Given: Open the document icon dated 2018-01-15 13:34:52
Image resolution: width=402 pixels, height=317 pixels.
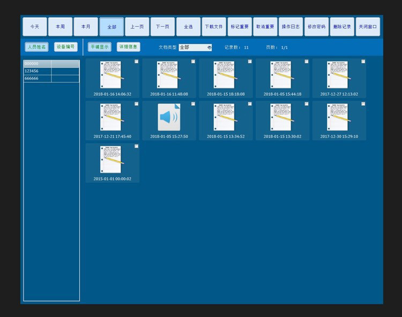Looking at the screenshot, I should pos(225,118).
